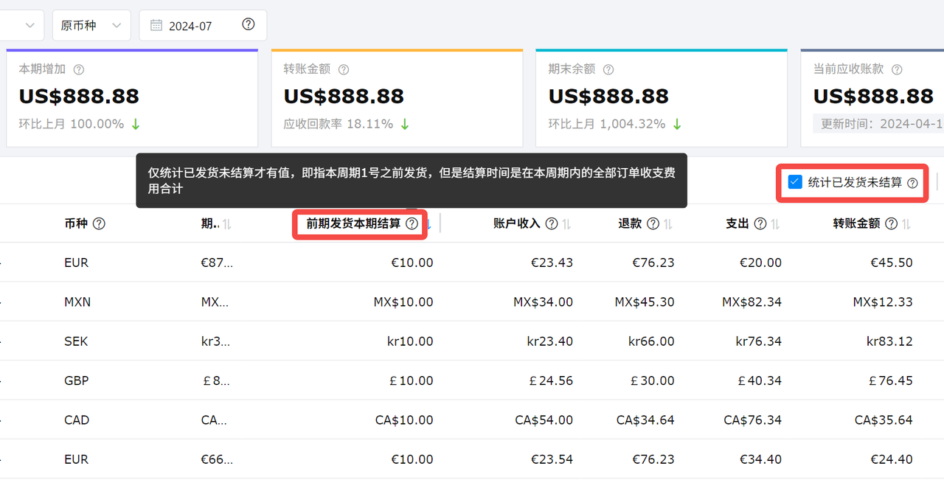Click help icon beside 转账金额 card title
Screen dimensions: 944x480
(x=344, y=69)
